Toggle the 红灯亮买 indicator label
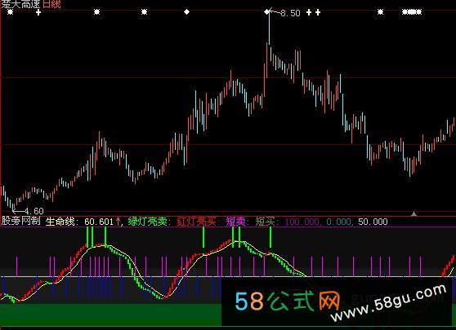 (196, 222)
